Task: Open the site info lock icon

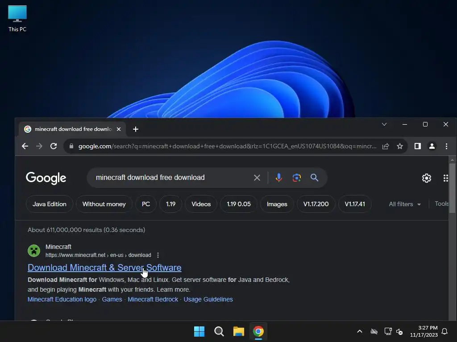Action: point(71,146)
